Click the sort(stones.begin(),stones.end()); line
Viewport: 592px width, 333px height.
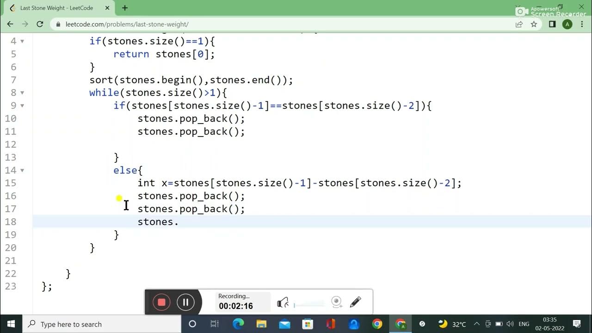pyautogui.click(x=191, y=80)
